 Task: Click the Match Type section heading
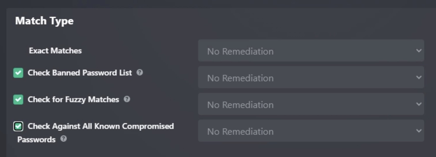point(44,21)
